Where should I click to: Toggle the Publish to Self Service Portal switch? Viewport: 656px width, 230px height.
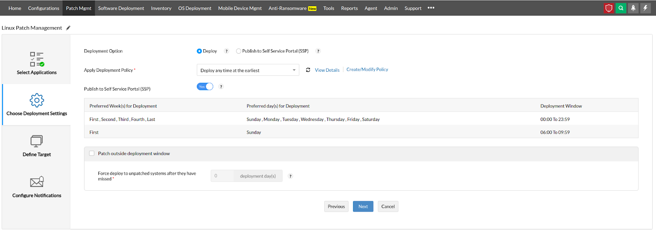(205, 87)
